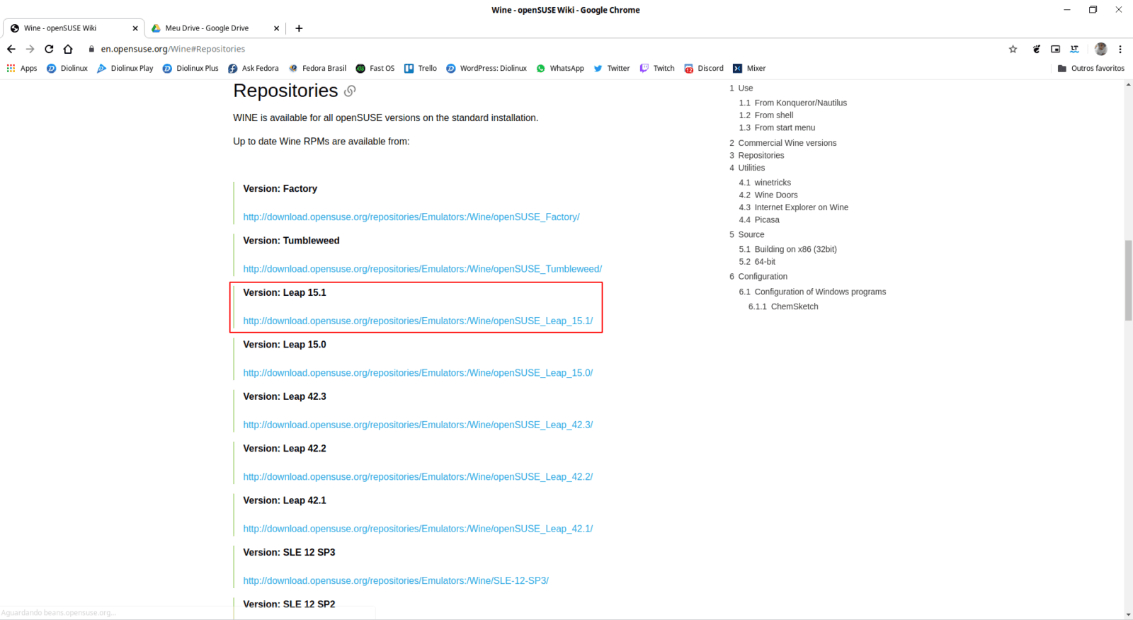The image size is (1133, 620).
Task: Open the WhatsApp bookmark
Action: click(560, 69)
